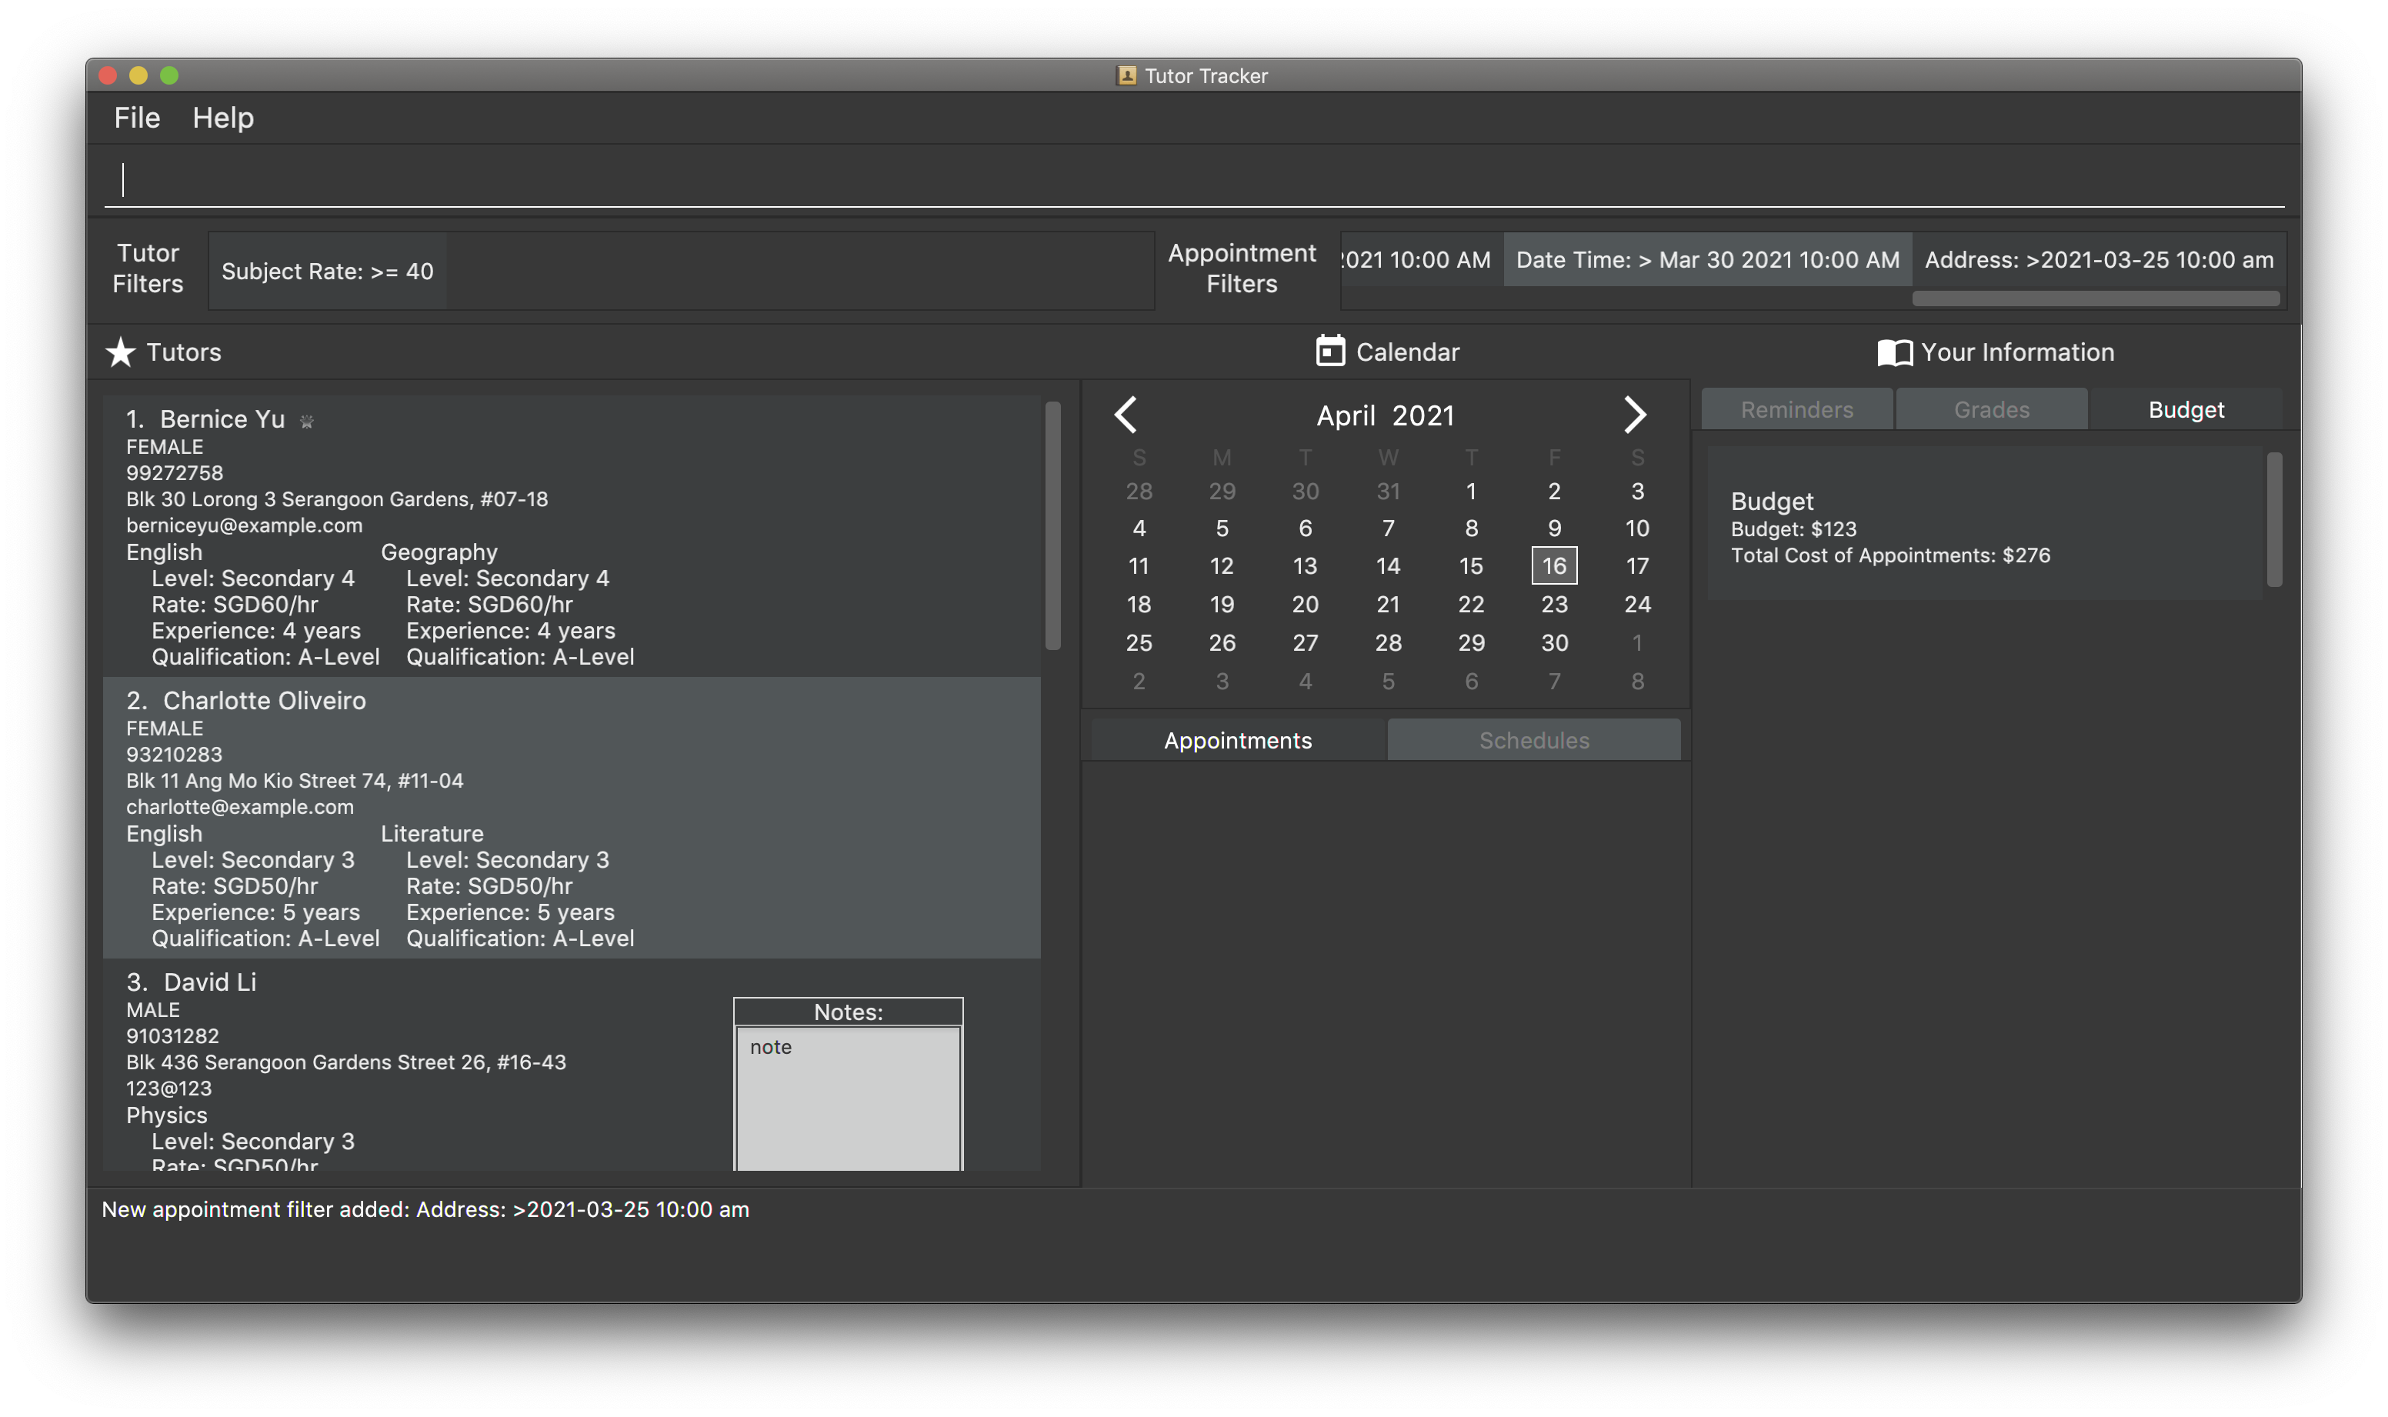Click the 'Budget: $123' text
2388x1417 pixels.
click(1793, 529)
